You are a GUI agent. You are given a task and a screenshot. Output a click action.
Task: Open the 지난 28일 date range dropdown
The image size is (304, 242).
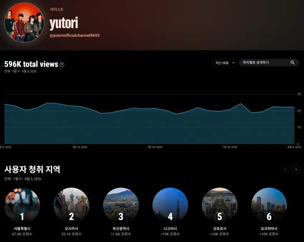(225, 63)
